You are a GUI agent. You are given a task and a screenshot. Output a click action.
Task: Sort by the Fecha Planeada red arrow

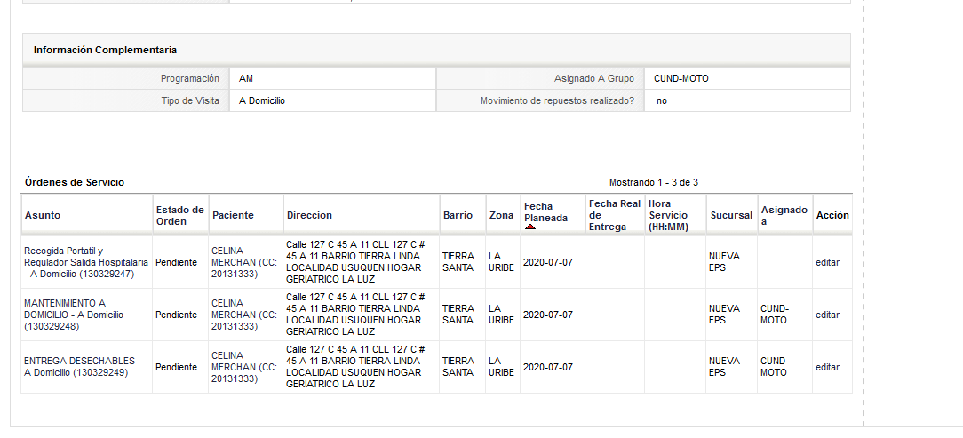[x=530, y=227]
